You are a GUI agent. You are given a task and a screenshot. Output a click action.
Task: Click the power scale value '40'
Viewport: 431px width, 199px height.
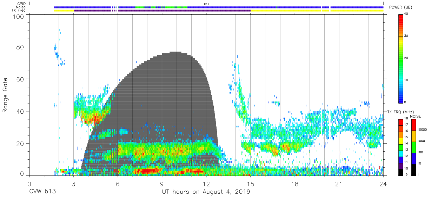(x=406, y=14)
